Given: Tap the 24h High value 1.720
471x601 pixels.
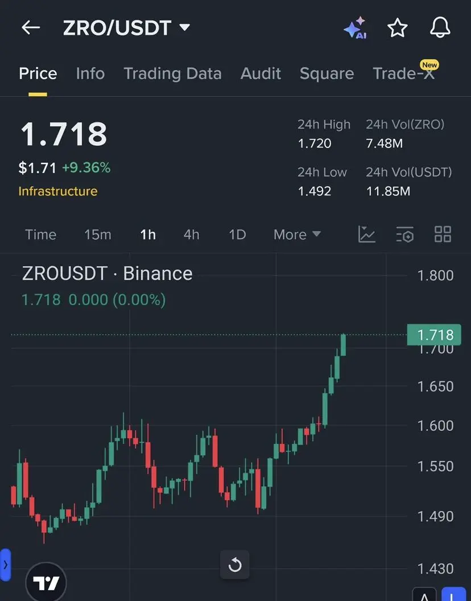Looking at the screenshot, I should point(315,143).
